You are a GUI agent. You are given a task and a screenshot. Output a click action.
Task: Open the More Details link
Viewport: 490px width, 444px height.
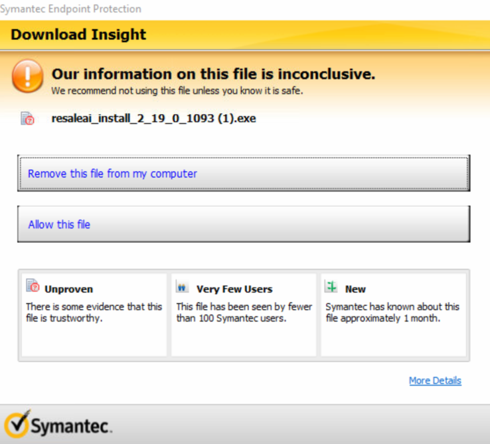(x=435, y=380)
